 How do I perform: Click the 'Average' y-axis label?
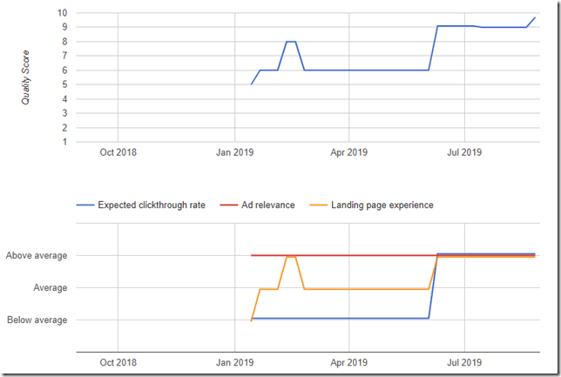click(50, 288)
